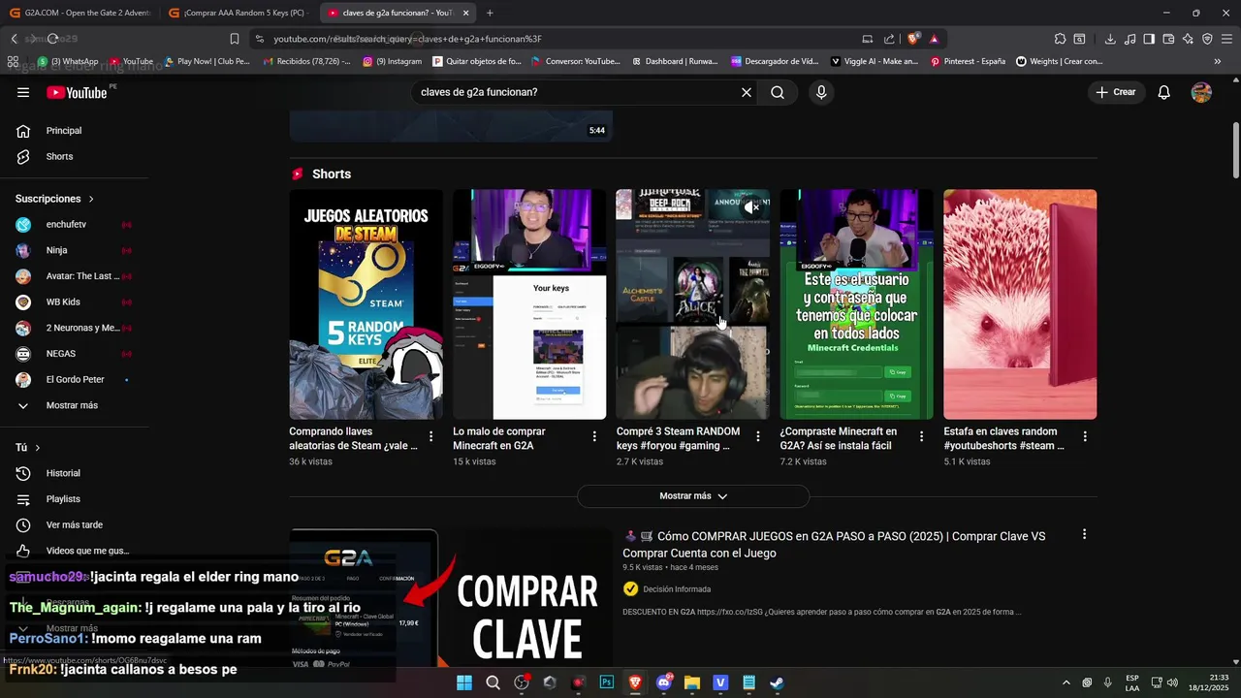Open Photoshop from the taskbar
1241x698 pixels.
pyautogui.click(x=607, y=682)
